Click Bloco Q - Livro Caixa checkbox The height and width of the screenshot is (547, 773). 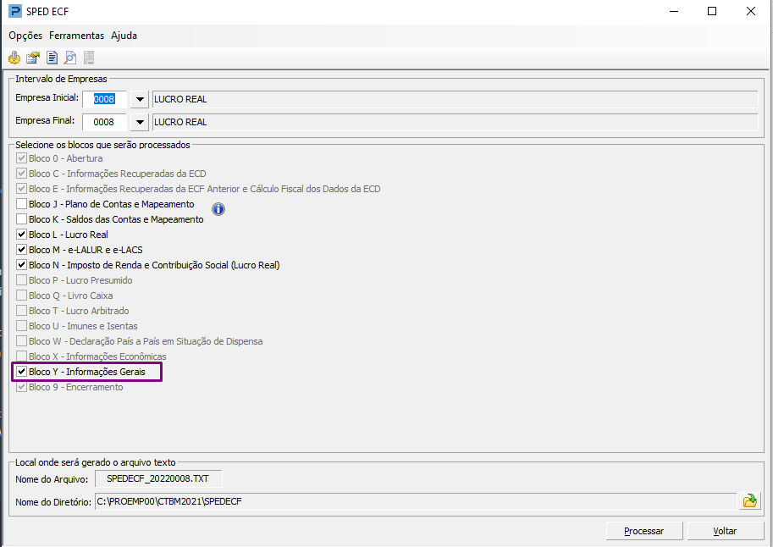22,296
